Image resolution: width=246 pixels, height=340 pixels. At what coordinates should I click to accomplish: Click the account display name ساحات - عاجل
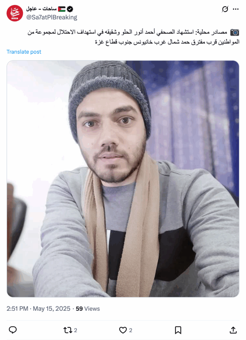[x=41, y=9]
